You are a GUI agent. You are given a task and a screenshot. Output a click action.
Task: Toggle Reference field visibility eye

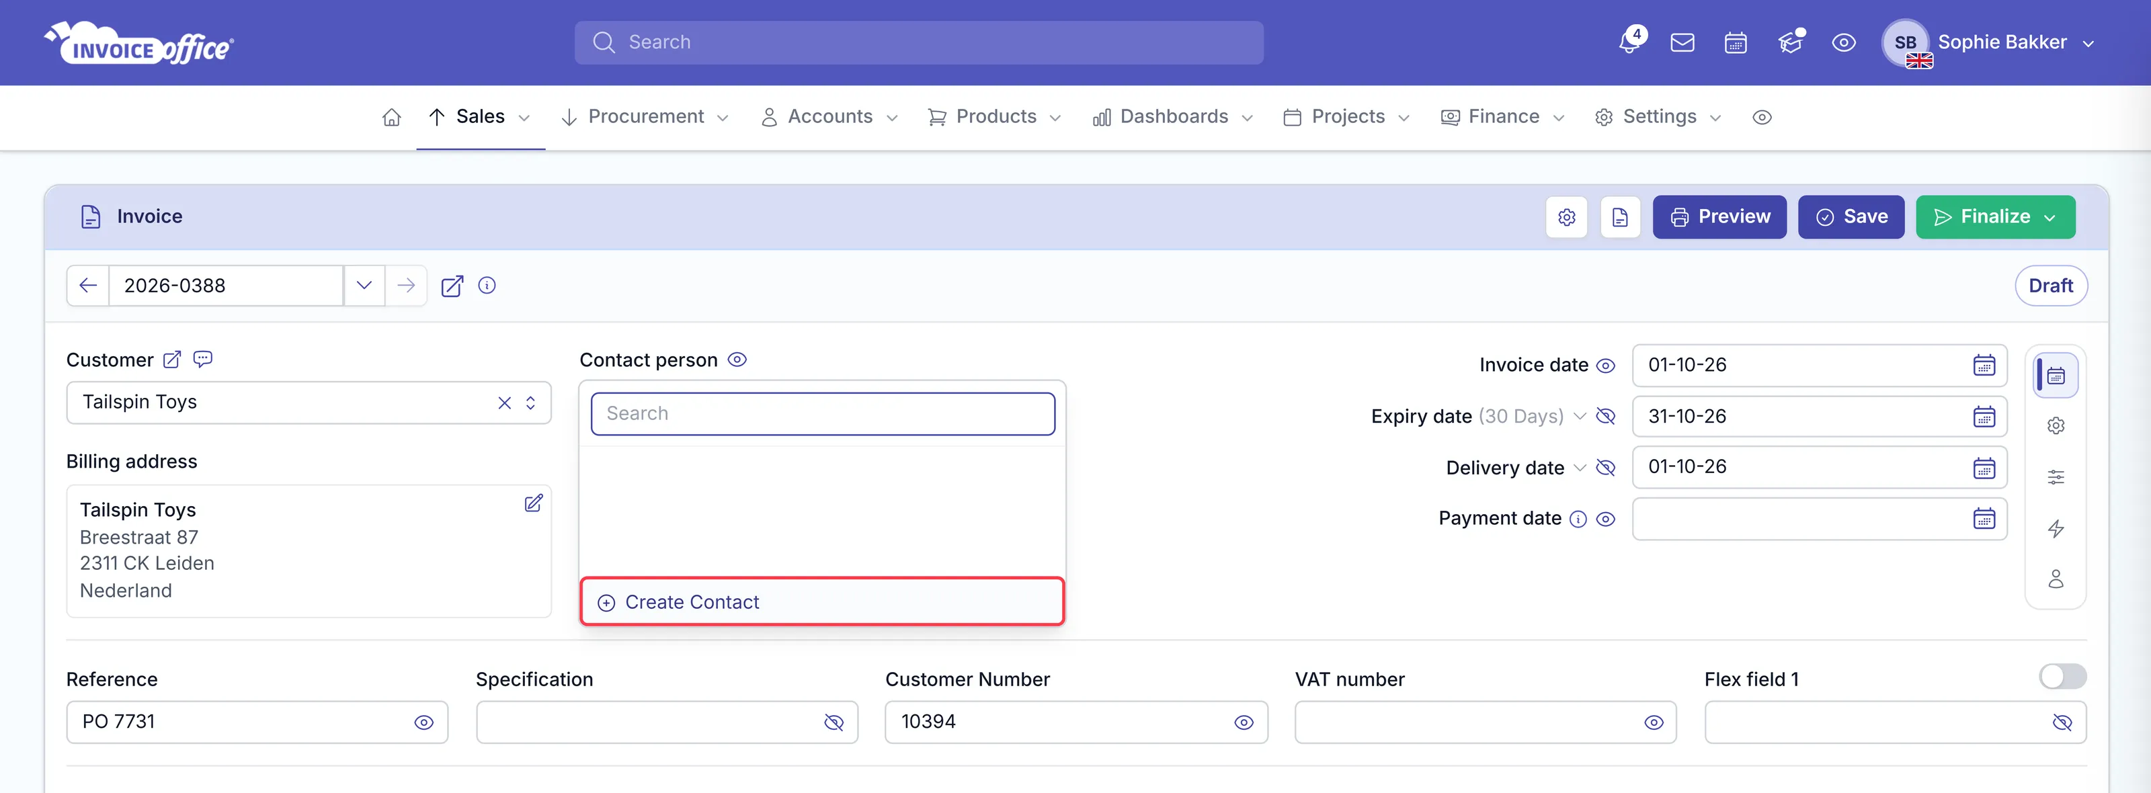pyautogui.click(x=424, y=723)
